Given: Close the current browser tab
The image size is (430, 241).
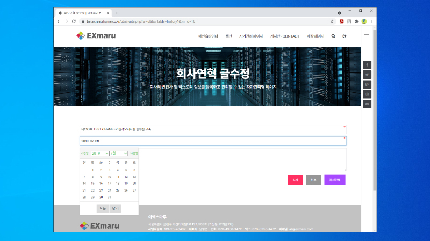Looking at the screenshot, I should tap(108, 13).
